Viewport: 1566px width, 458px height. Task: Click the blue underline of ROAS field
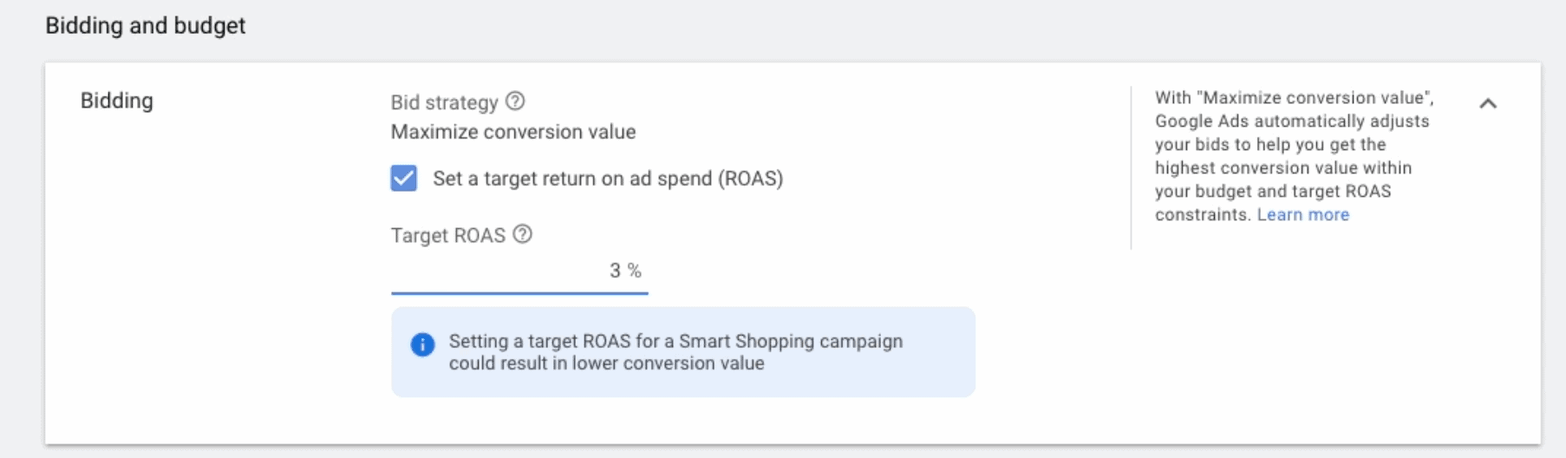[x=519, y=292]
